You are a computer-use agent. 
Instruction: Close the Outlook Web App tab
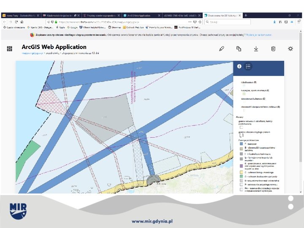click(x=38, y=15)
